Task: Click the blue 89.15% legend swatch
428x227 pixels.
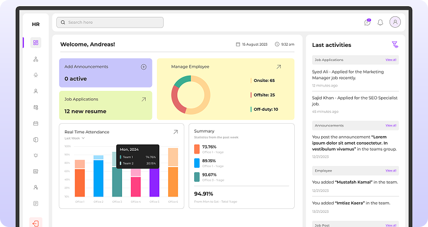Action: (197, 163)
